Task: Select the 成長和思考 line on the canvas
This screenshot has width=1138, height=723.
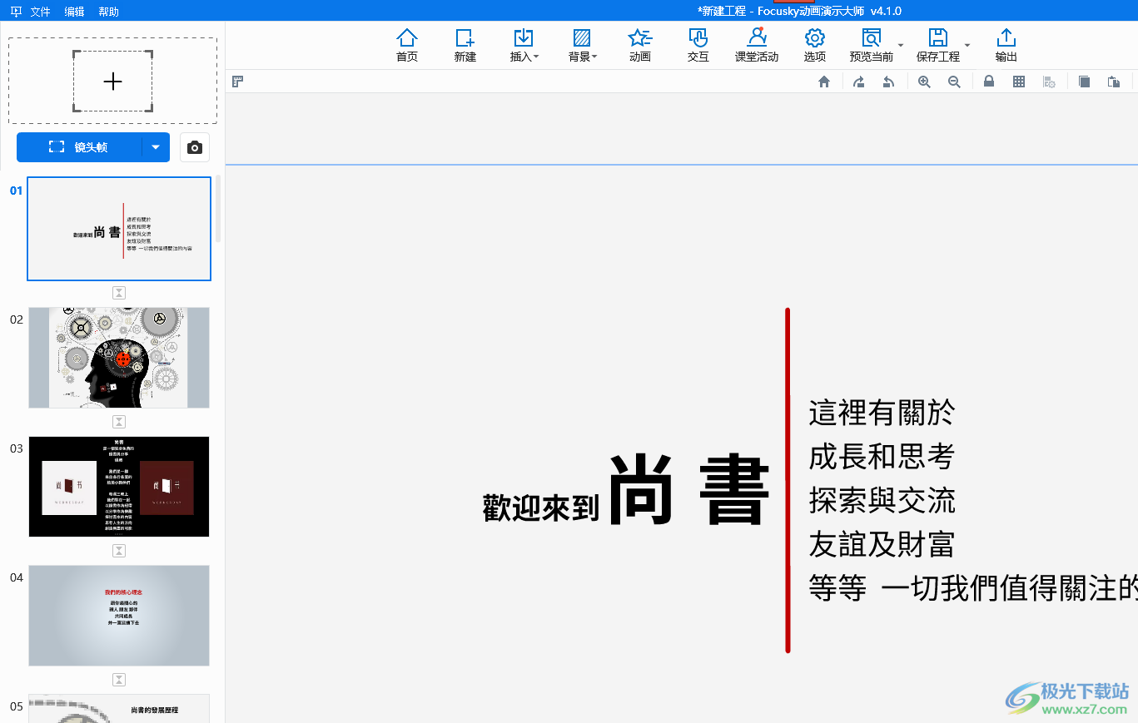Action: click(882, 457)
